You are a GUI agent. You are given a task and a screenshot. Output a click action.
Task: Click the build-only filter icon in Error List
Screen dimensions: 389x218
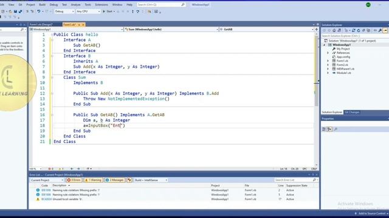(x=129, y=180)
